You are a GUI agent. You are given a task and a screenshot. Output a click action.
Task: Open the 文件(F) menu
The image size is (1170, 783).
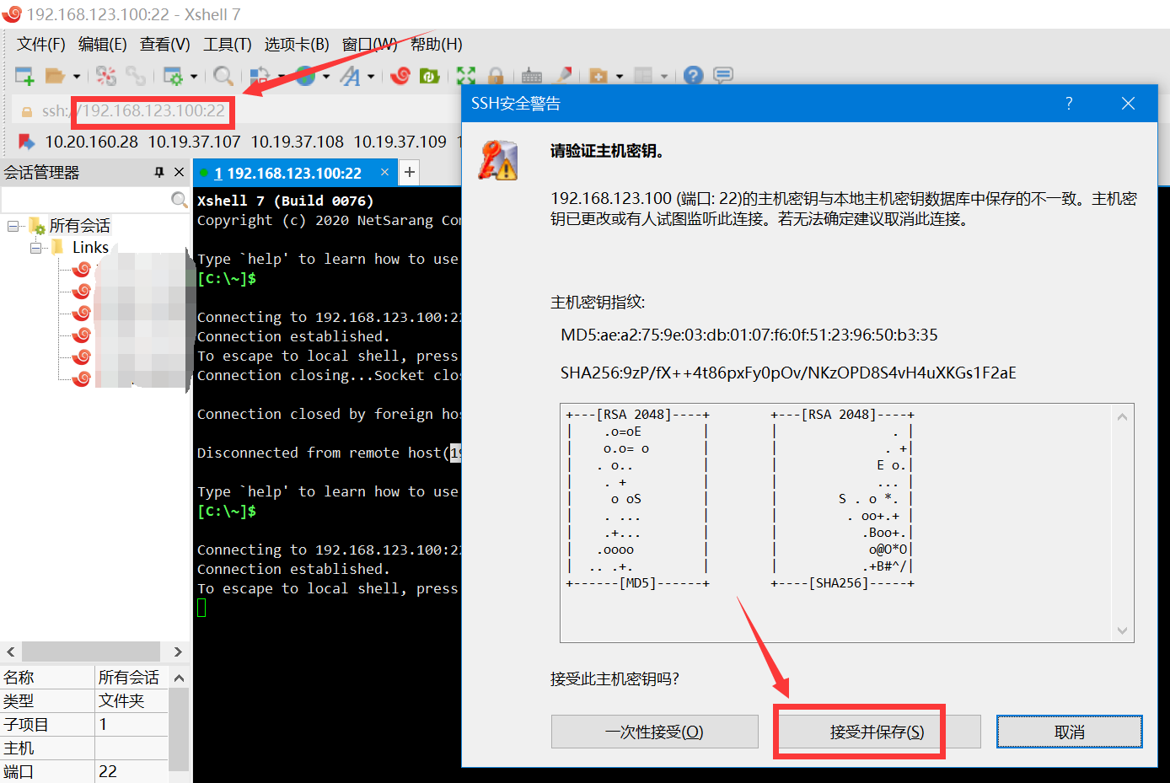[41, 44]
